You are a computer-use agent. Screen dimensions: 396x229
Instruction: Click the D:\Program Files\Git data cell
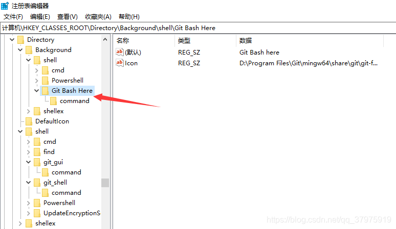(x=309, y=63)
